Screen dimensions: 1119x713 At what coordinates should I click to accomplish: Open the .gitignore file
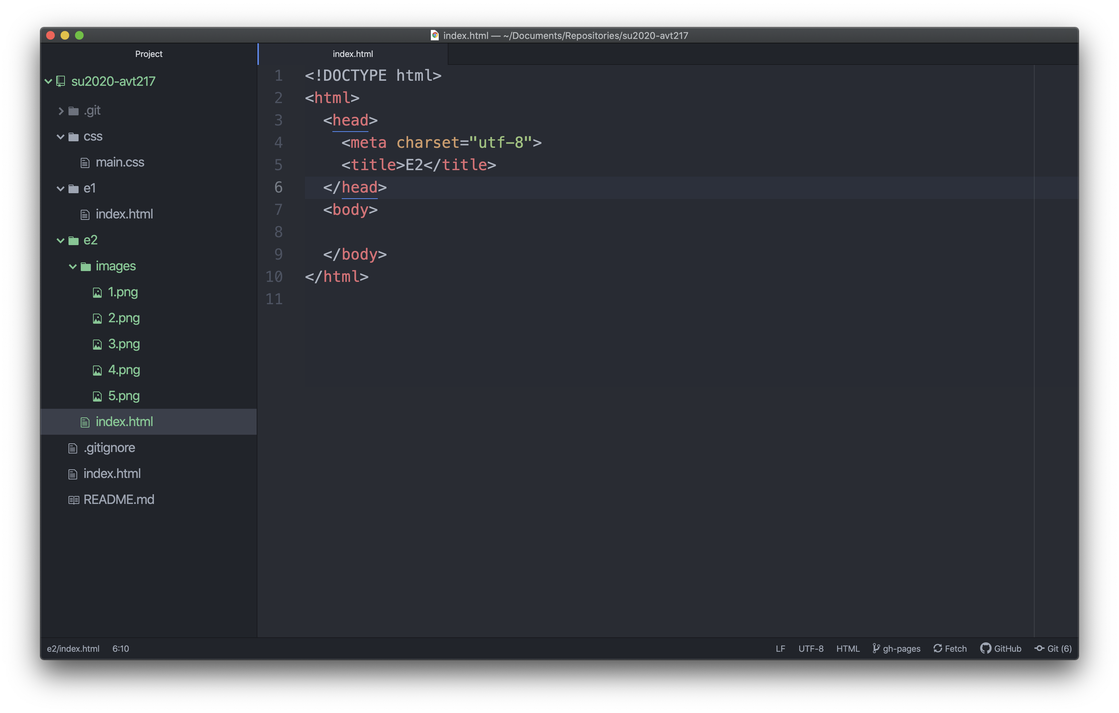pos(109,448)
